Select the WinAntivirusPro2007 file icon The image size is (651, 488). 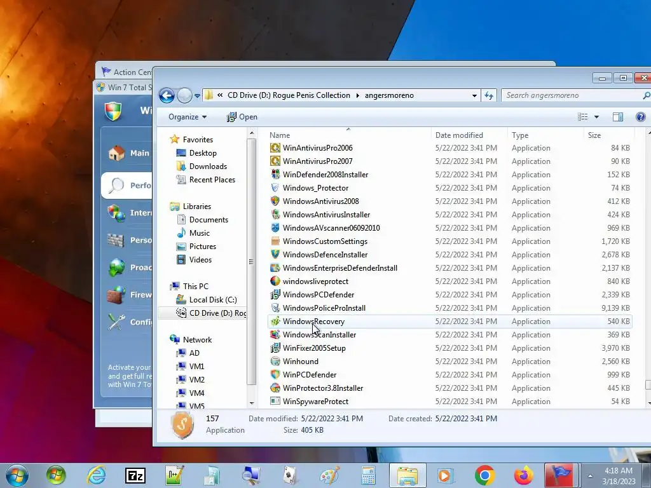coord(275,161)
